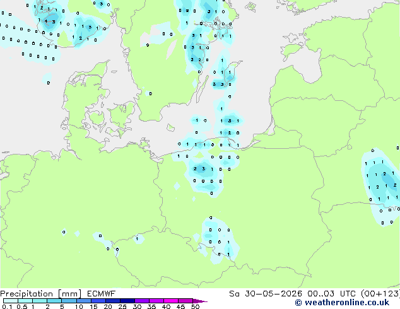Click the '4' precipitation value over Norway
The image size is (400, 309).
pos(46,21)
